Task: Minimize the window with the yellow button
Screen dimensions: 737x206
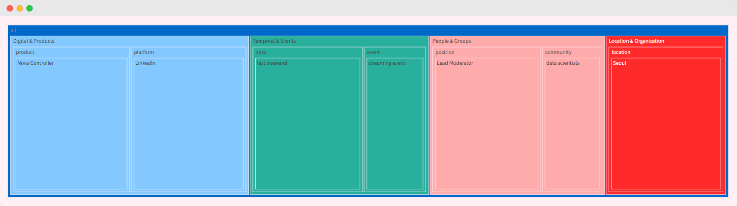Action: click(20, 8)
